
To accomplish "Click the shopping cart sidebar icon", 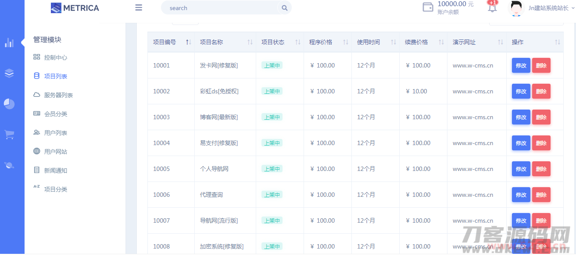I will pyautogui.click(x=9, y=135).
